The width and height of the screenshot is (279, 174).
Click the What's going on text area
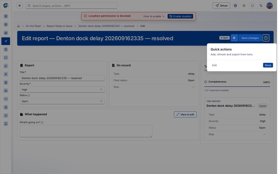click(x=86, y=131)
